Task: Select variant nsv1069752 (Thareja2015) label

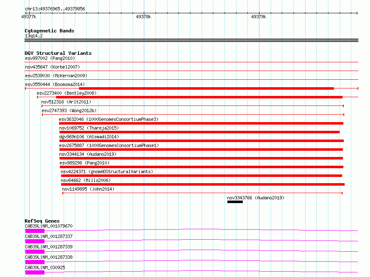Action: point(89,128)
